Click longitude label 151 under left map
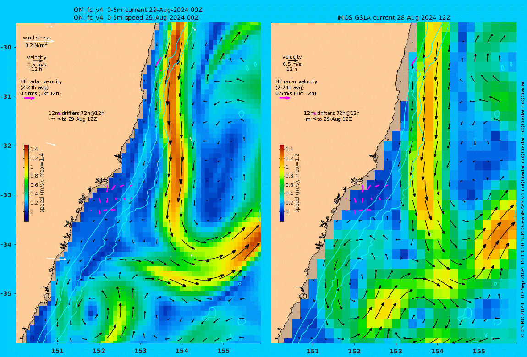The height and width of the screenshot is (357, 527). (x=57, y=352)
